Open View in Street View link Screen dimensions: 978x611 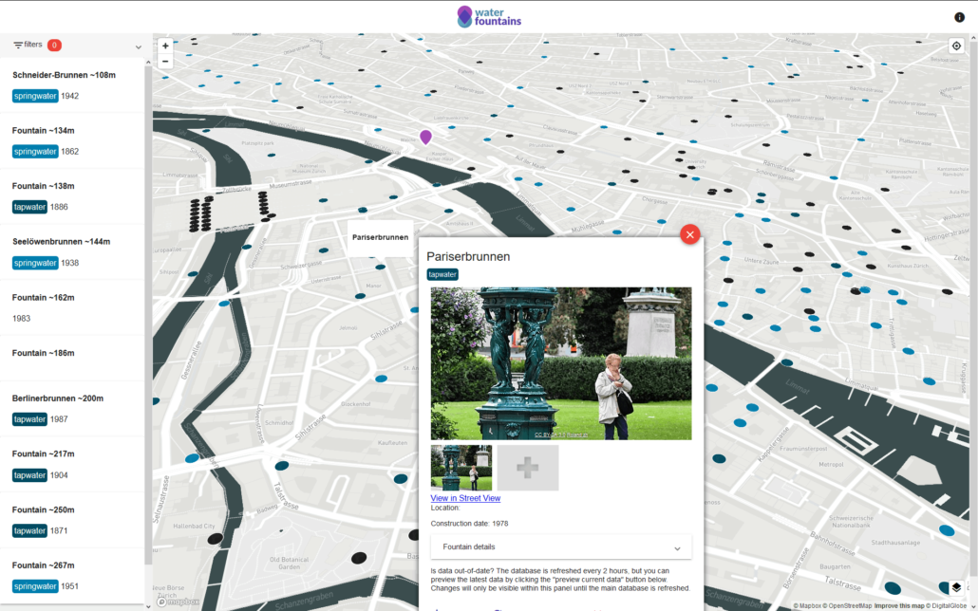coord(465,498)
